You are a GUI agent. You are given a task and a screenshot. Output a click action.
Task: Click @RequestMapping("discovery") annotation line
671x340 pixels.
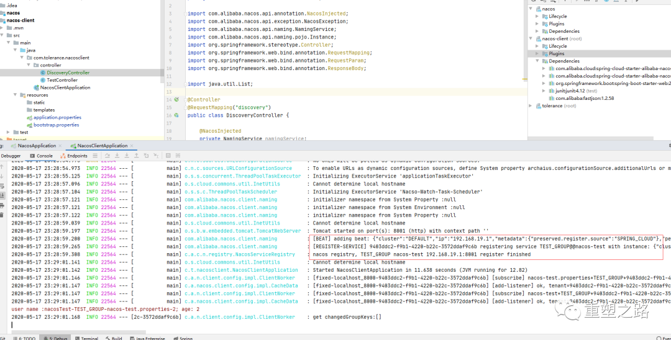(x=229, y=107)
